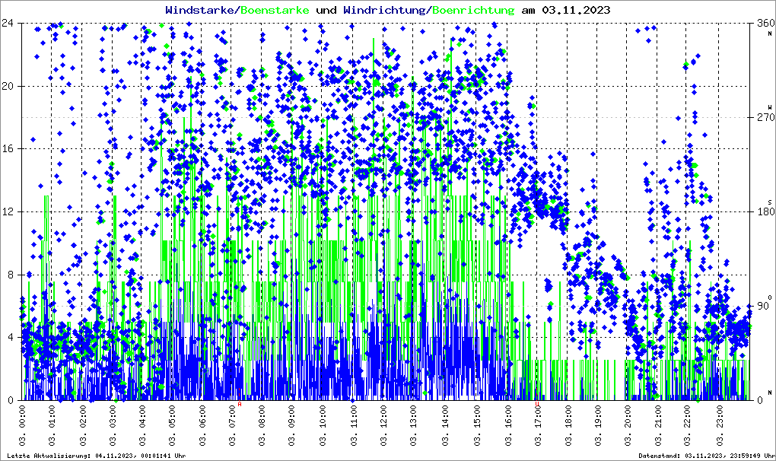Click the red sunrise marker 'A' on the time axis

pos(240,404)
